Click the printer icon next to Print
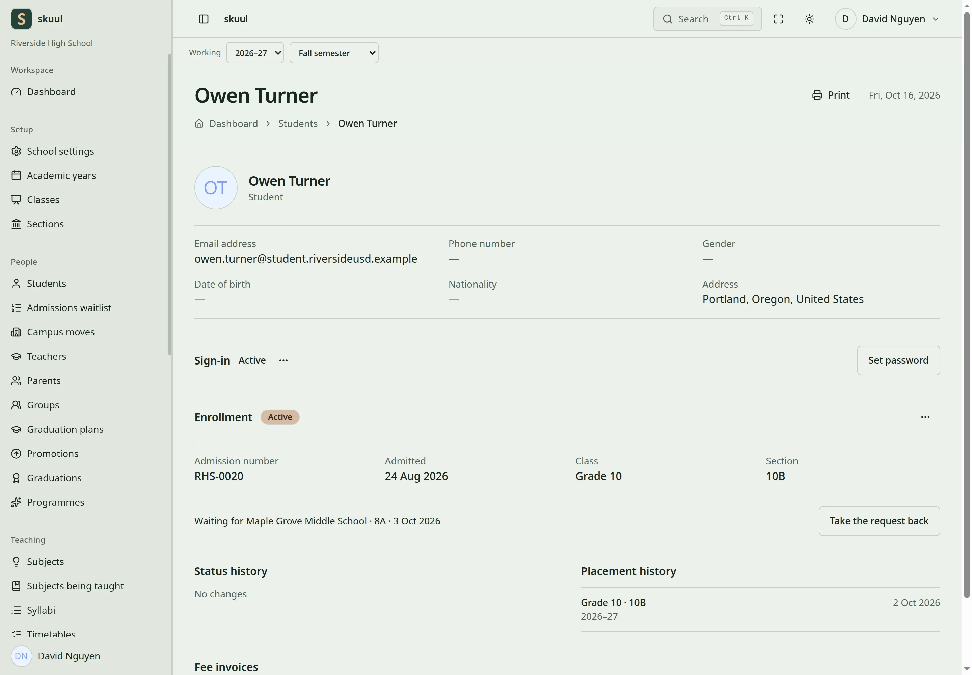Viewport: 972px width, 675px height. 817,95
